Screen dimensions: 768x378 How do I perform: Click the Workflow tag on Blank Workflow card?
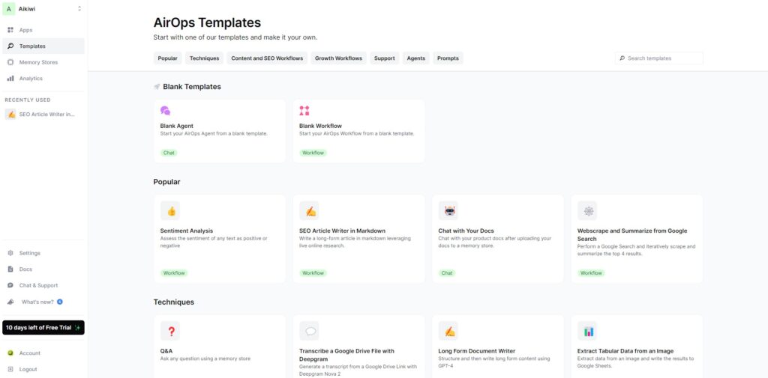pyautogui.click(x=313, y=153)
